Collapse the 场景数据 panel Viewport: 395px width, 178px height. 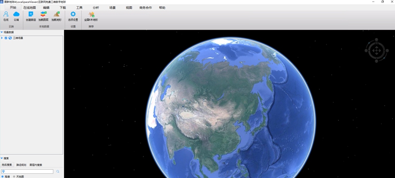[x=2, y=32]
